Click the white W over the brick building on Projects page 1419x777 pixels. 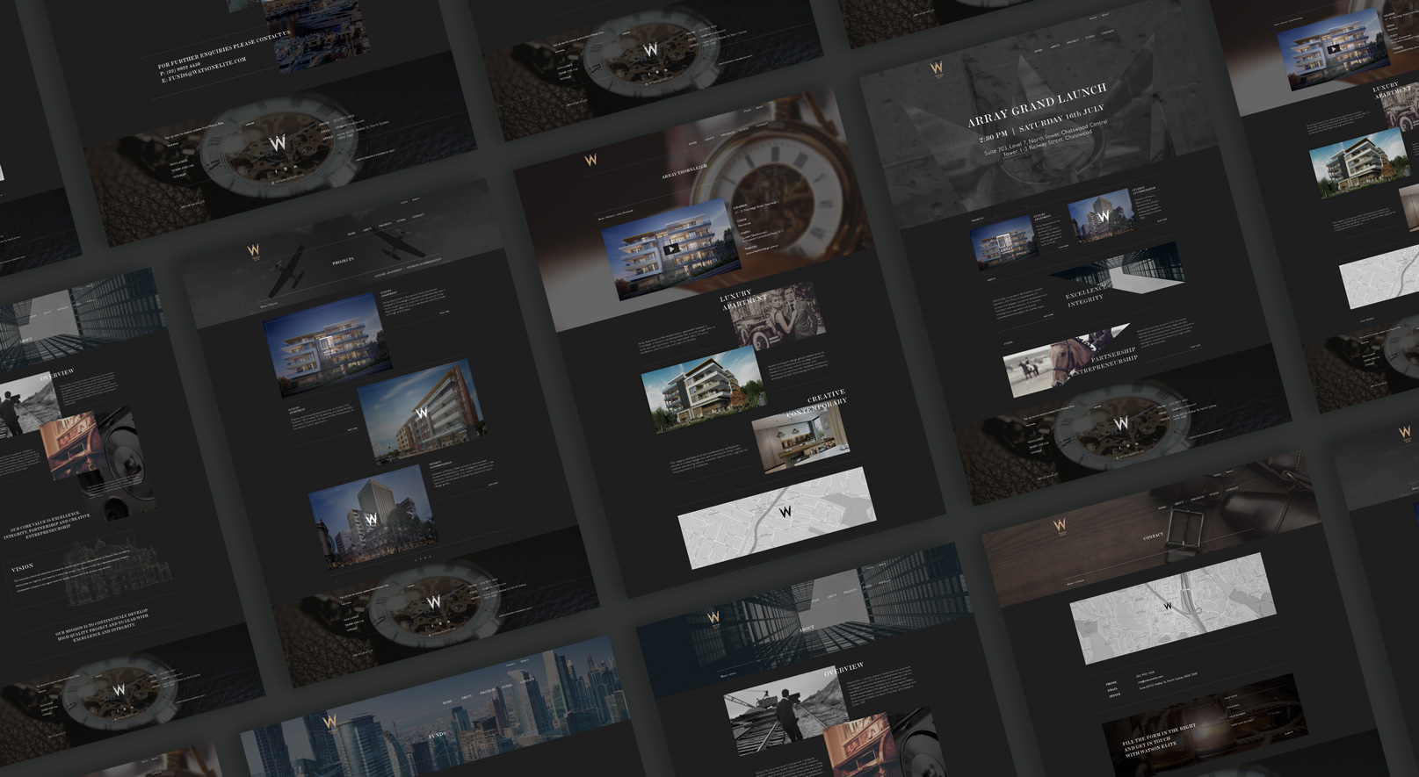(x=422, y=413)
